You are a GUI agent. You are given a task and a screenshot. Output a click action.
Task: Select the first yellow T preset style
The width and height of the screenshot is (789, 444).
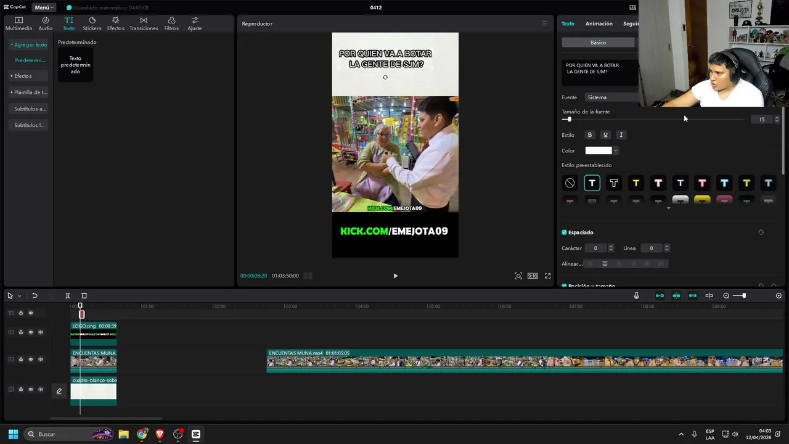pos(636,183)
